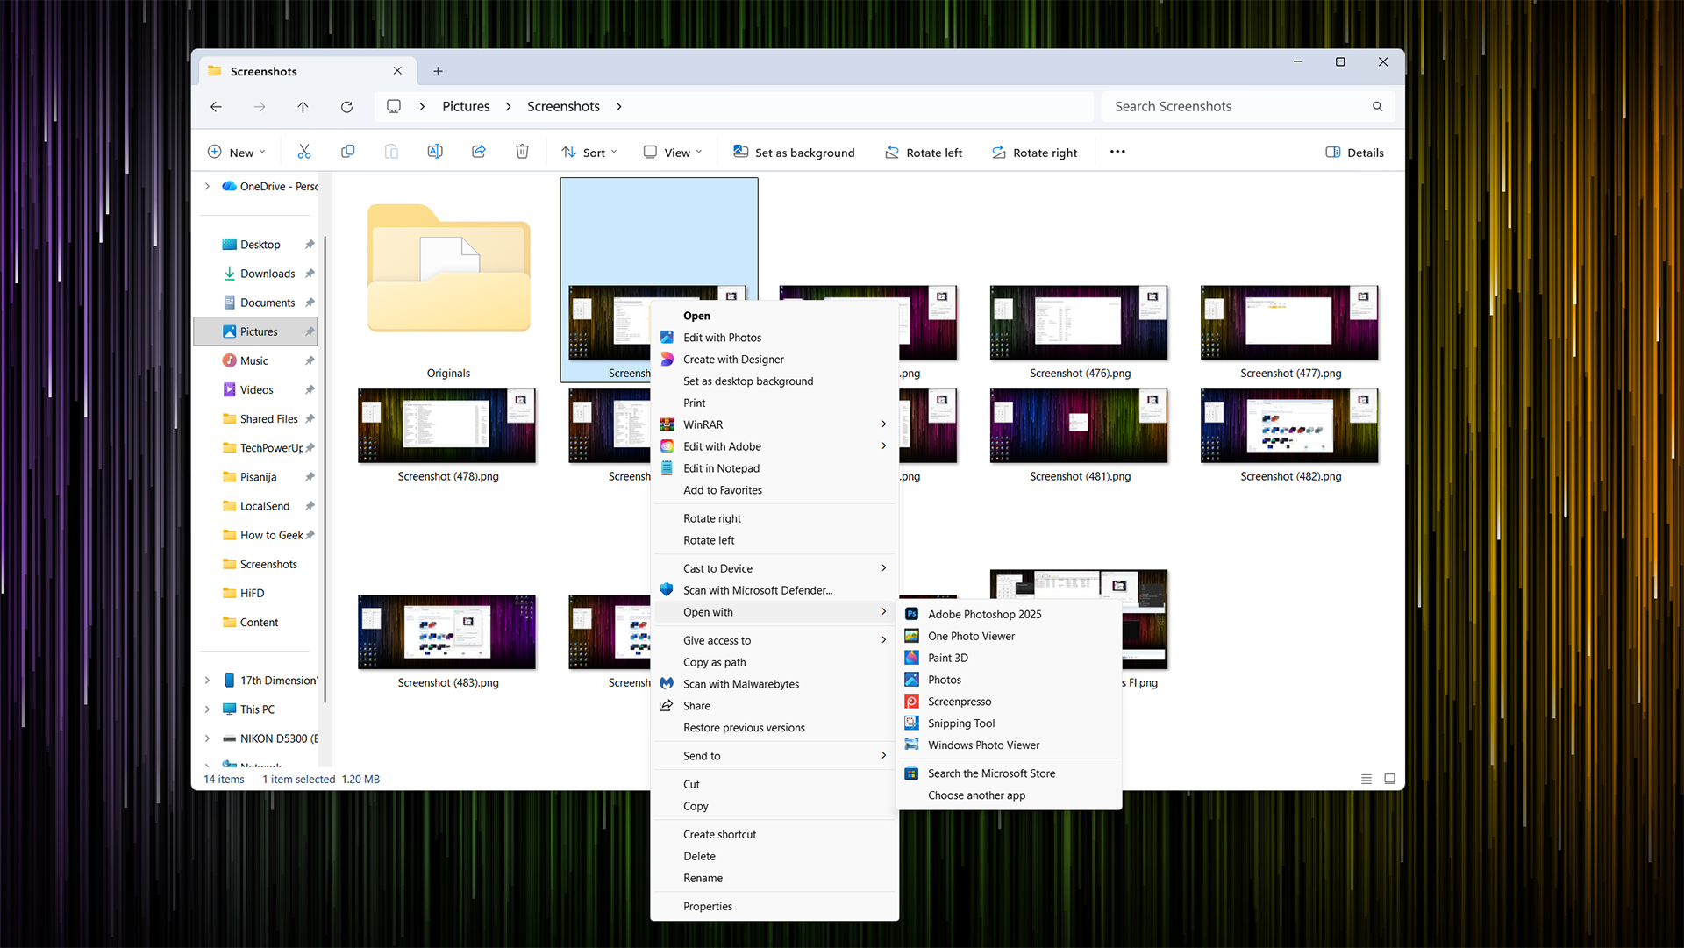This screenshot has width=1684, height=948.
Task: Go up one folder level arrow
Action: click(x=303, y=106)
